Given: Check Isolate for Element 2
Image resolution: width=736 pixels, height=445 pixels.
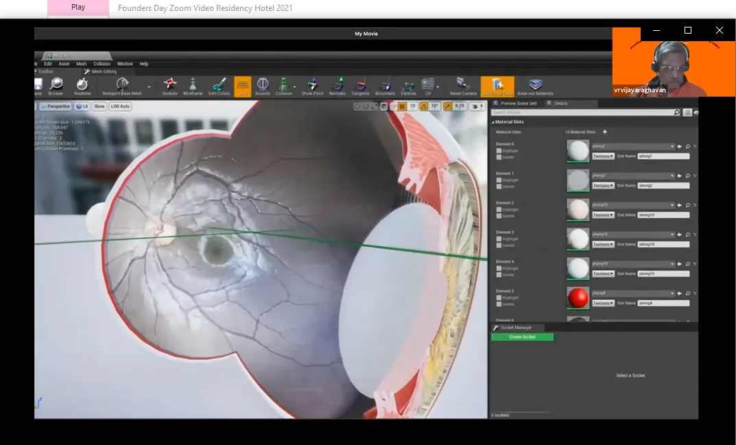Looking at the screenshot, I should pos(499,216).
